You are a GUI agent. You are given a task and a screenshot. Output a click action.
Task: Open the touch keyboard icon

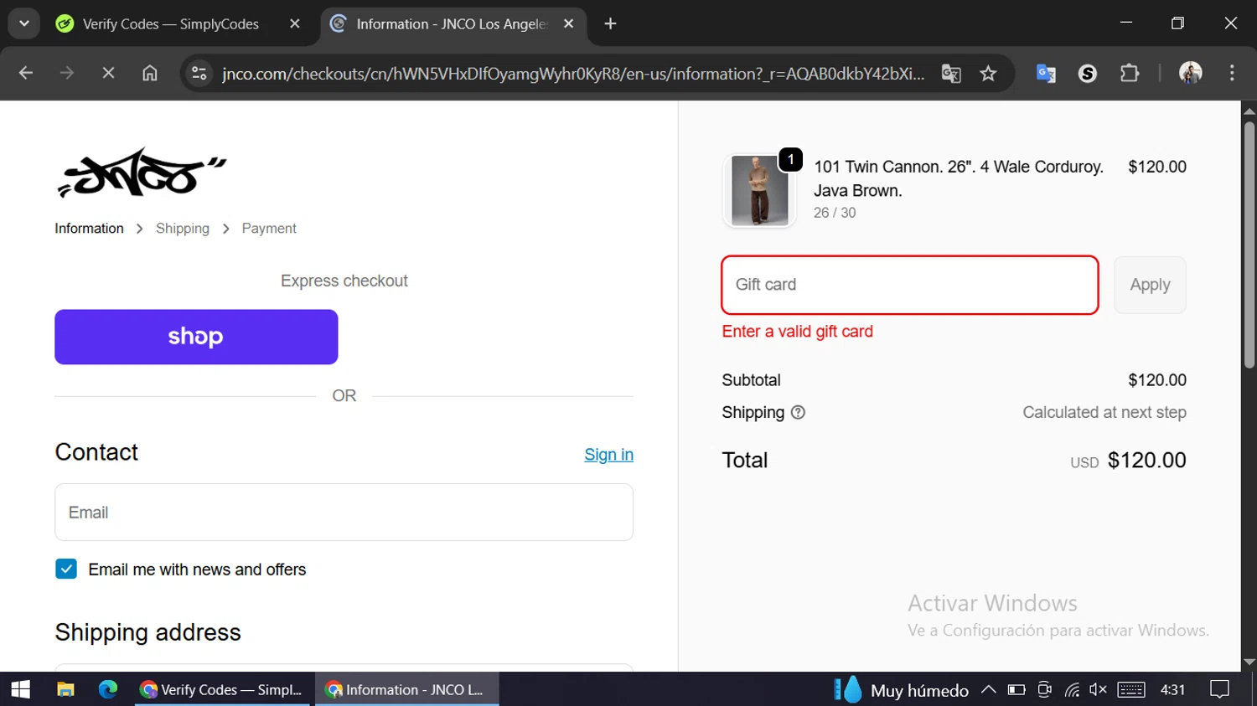pyautogui.click(x=1131, y=689)
